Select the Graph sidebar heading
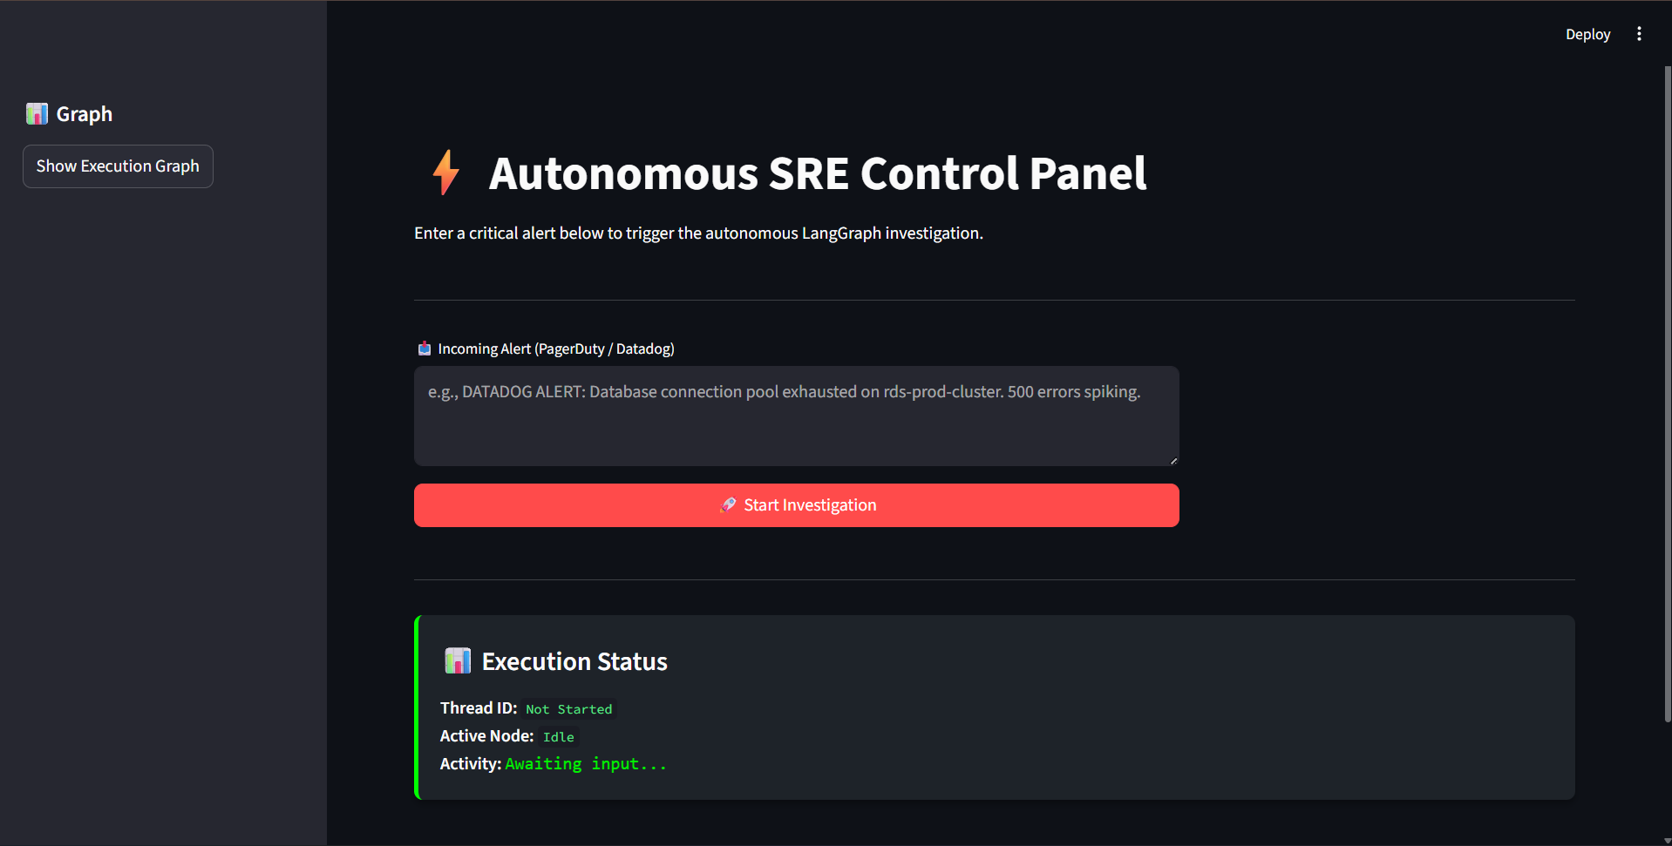This screenshot has height=846, width=1672. [x=85, y=114]
